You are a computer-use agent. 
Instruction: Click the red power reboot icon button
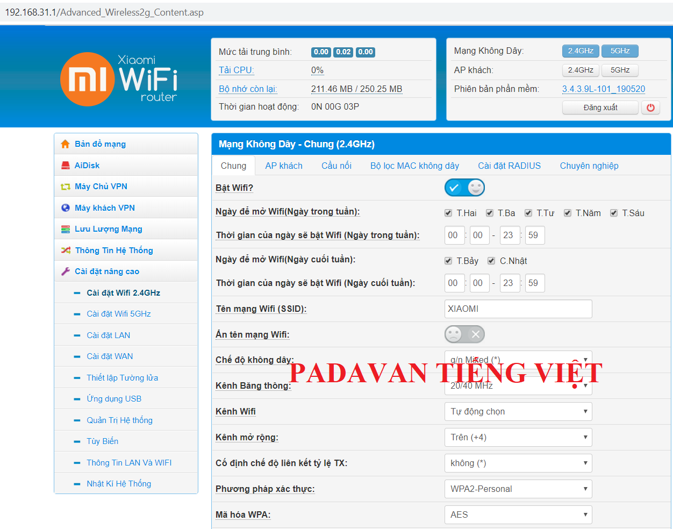point(650,108)
